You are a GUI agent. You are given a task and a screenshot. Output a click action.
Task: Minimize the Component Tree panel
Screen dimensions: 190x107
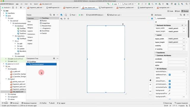[57, 58]
